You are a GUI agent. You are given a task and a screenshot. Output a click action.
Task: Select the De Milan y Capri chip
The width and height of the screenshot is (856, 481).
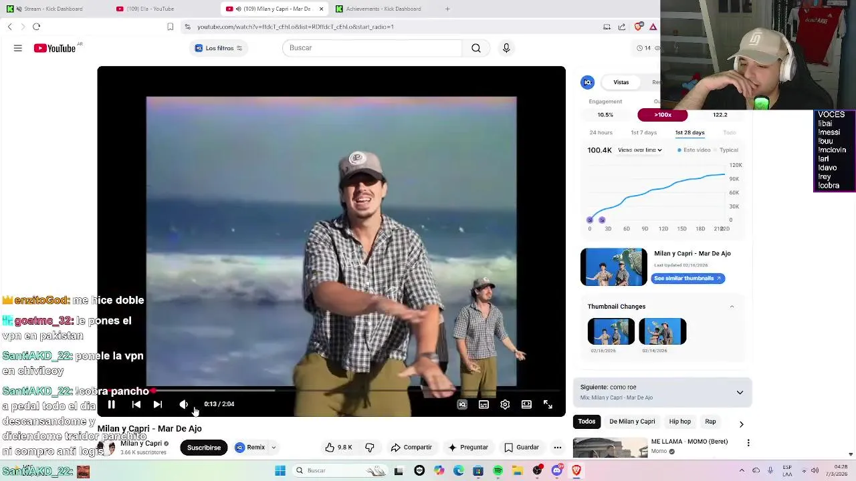tap(632, 422)
